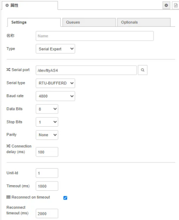Edit the Timeout (ms) field
This screenshot has height=220, width=179.
pos(47,186)
